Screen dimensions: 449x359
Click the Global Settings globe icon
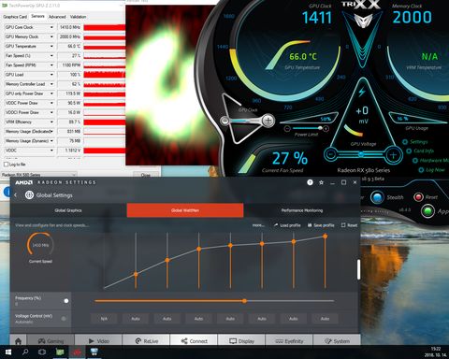(x=29, y=195)
